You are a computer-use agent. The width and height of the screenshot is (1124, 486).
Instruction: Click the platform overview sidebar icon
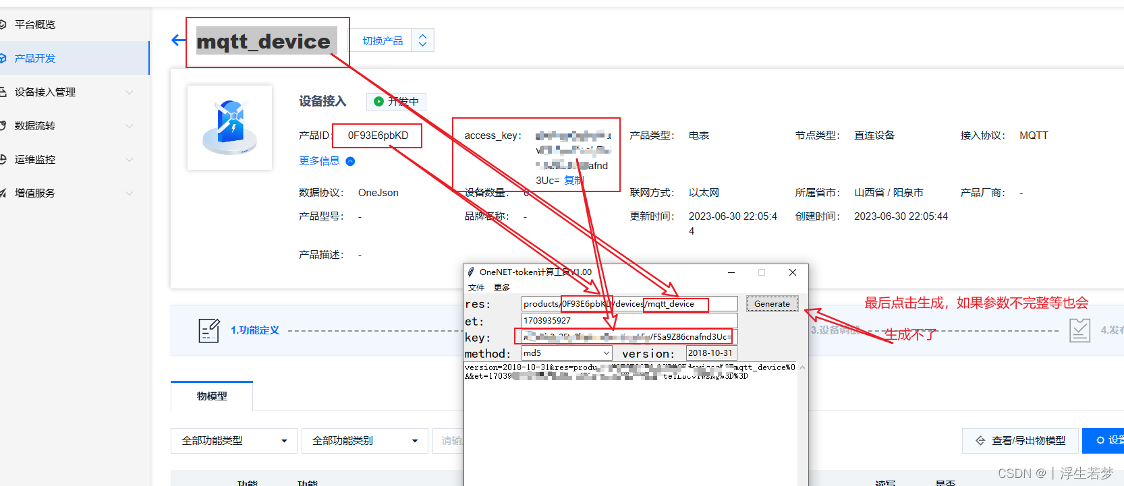[x=3, y=24]
